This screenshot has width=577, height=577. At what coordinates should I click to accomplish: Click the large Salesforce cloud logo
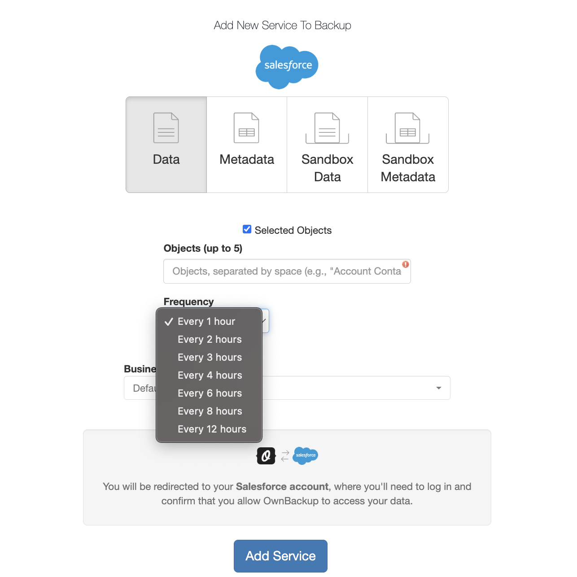pos(287,67)
